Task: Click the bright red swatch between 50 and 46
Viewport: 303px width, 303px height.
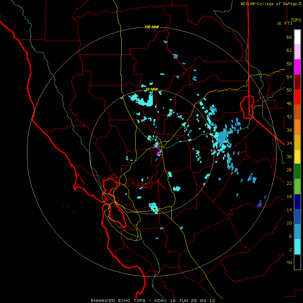Action: (297, 97)
